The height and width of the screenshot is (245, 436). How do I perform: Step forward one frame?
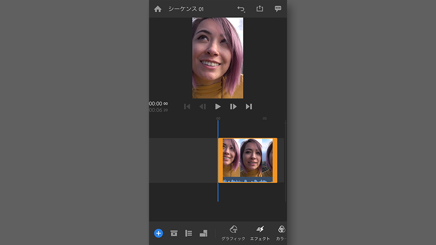point(233,107)
